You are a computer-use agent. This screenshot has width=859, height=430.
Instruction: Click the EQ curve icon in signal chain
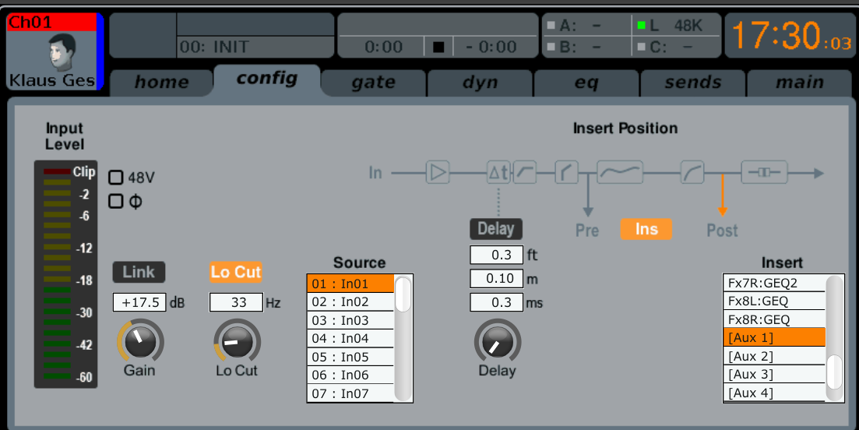tap(620, 173)
